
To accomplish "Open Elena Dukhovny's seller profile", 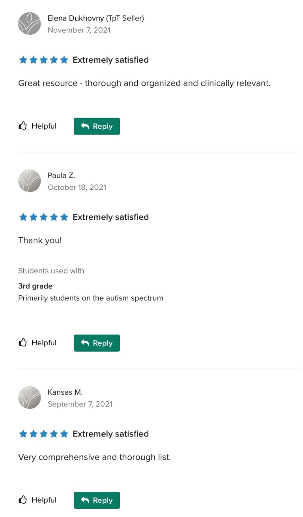I will (x=96, y=18).
